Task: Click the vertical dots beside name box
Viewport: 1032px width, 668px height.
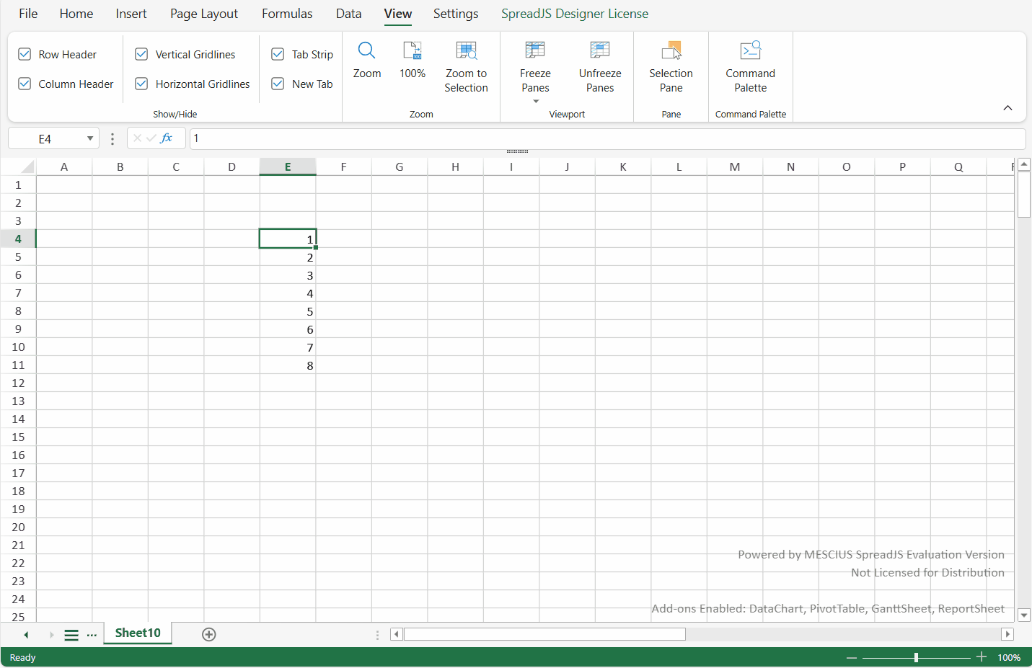Action: 113,138
